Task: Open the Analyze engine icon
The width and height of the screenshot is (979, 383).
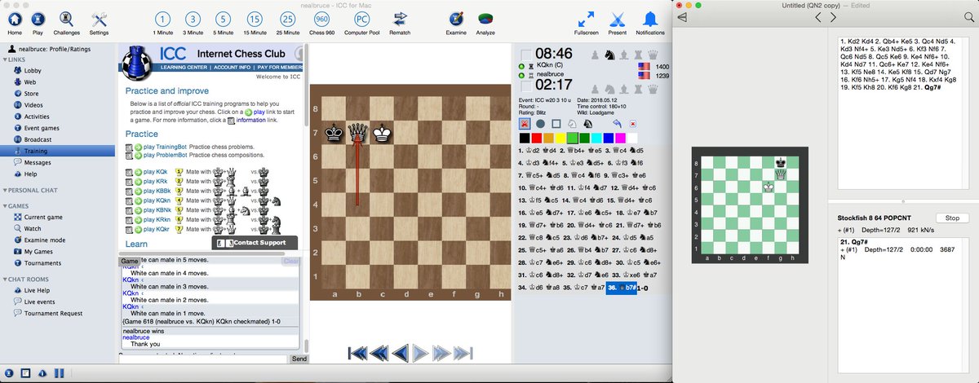Action: pos(485,19)
